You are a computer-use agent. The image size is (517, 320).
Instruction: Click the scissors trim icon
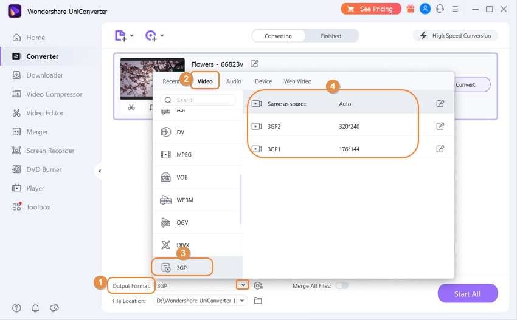(131, 107)
